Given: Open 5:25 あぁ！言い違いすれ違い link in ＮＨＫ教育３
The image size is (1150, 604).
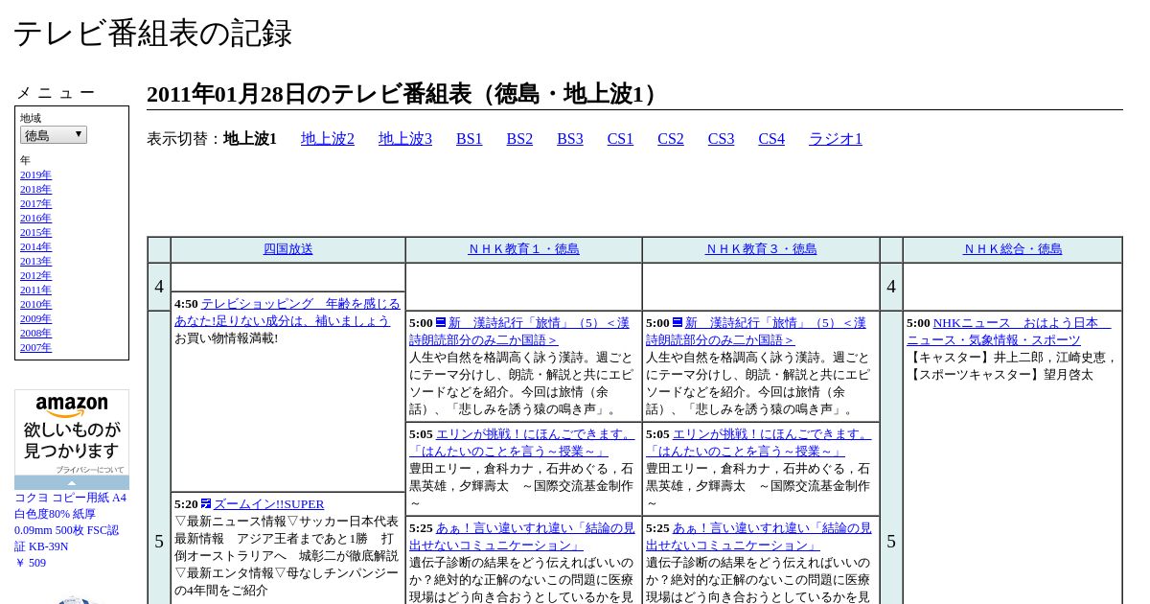Looking at the screenshot, I should [759, 536].
